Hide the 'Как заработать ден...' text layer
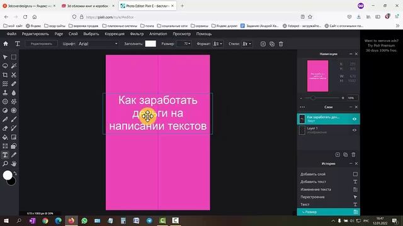Viewport: 403px width, 226px height. tap(355, 119)
